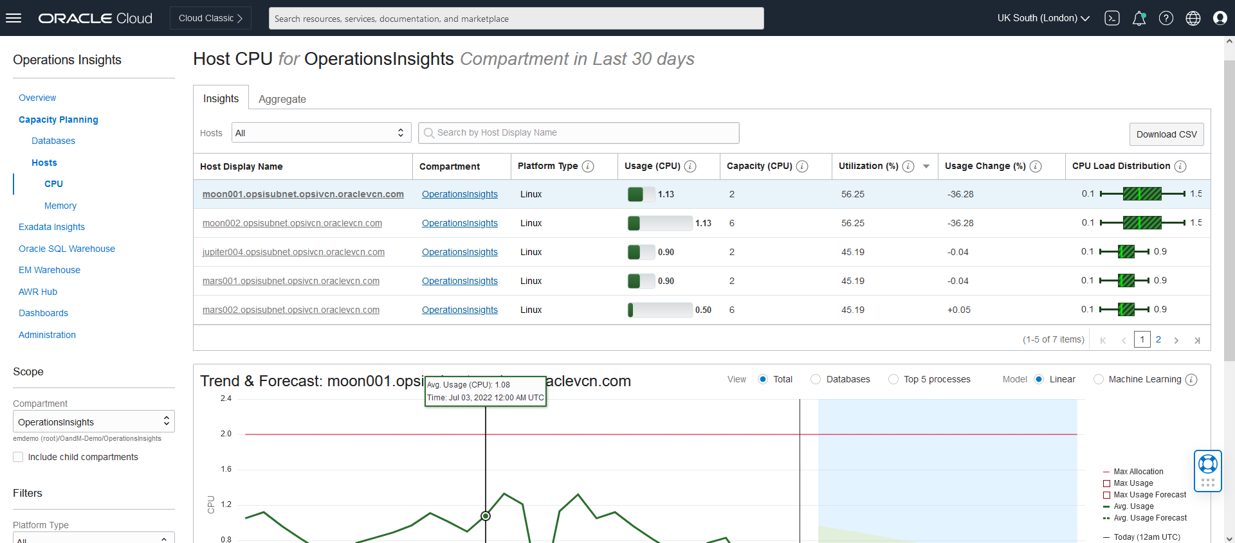
Task: Open the floating help lifebuoy widget
Action: tap(1207, 464)
